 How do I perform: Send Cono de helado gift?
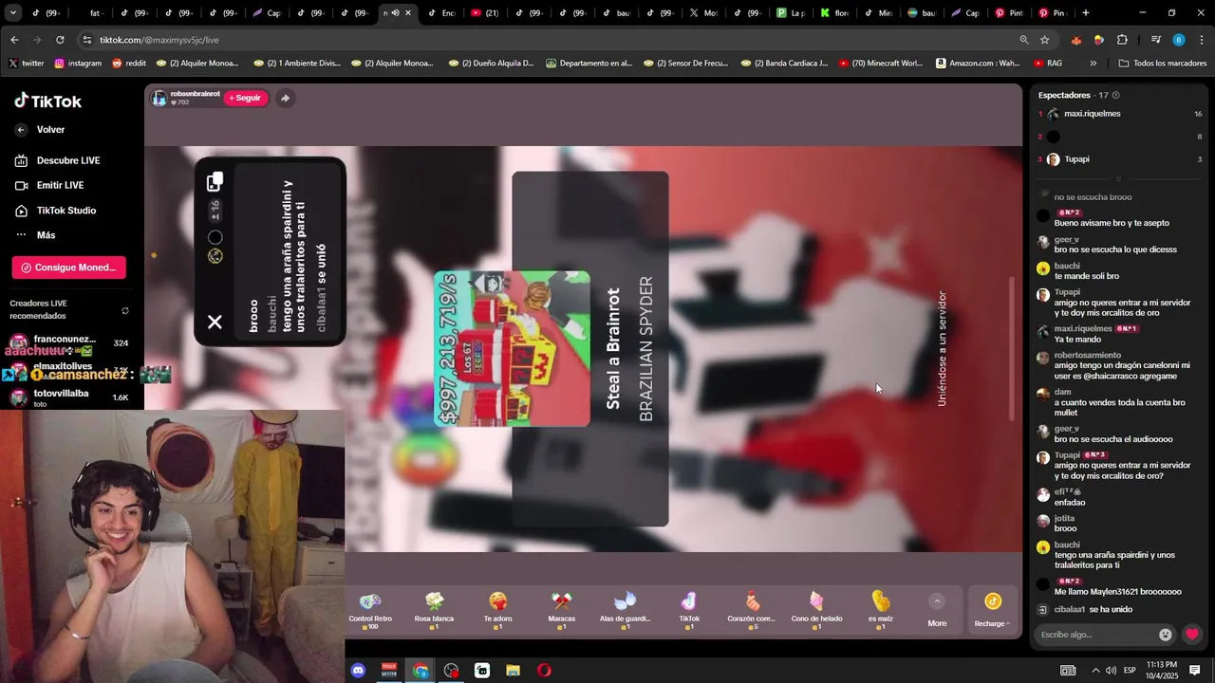816,609
